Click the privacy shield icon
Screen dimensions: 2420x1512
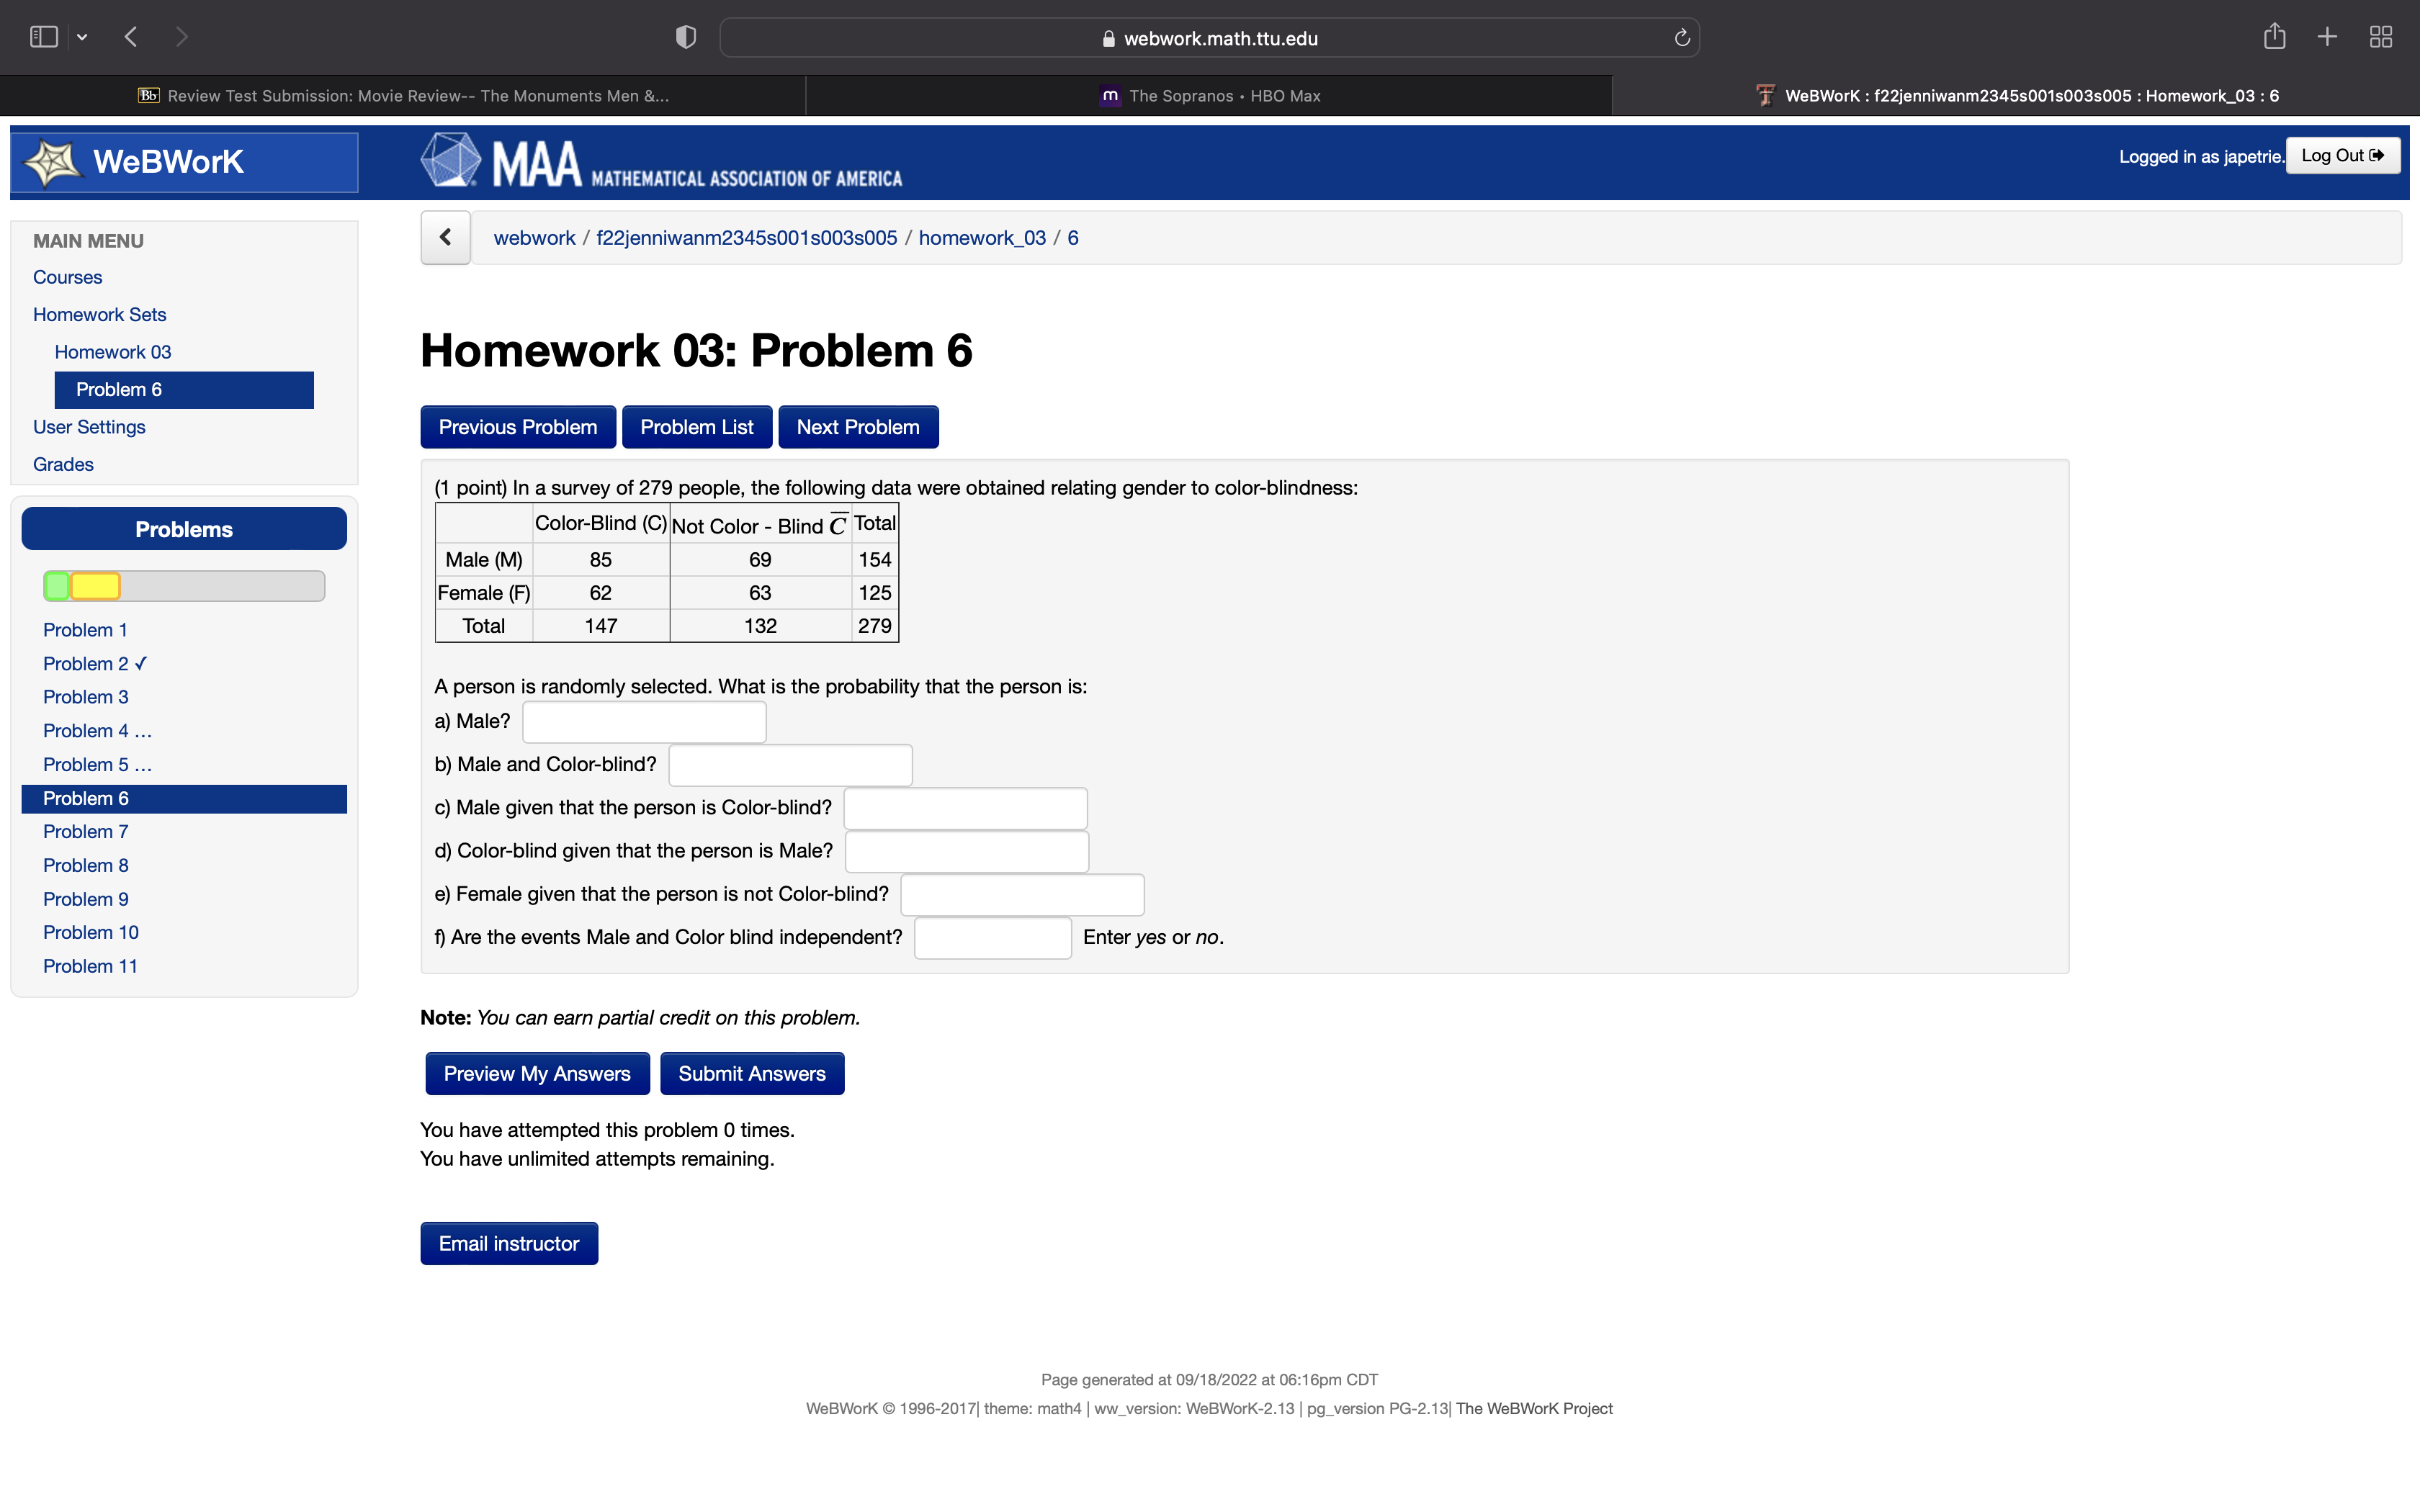[685, 37]
